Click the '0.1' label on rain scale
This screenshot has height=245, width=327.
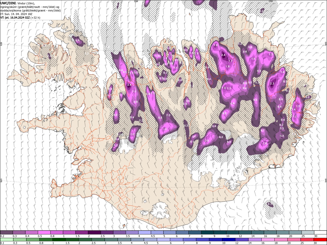pos(2,243)
